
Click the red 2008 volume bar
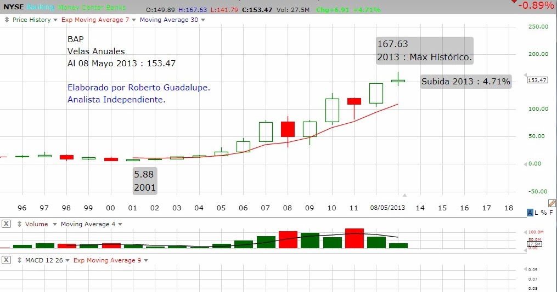coord(288,240)
